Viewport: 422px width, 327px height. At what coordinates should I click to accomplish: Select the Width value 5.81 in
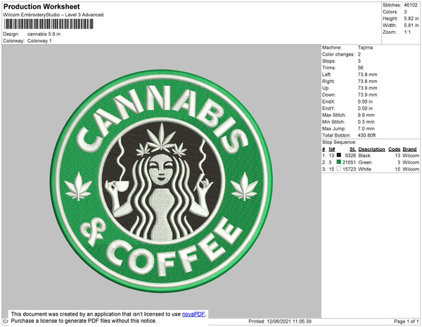tap(411, 25)
